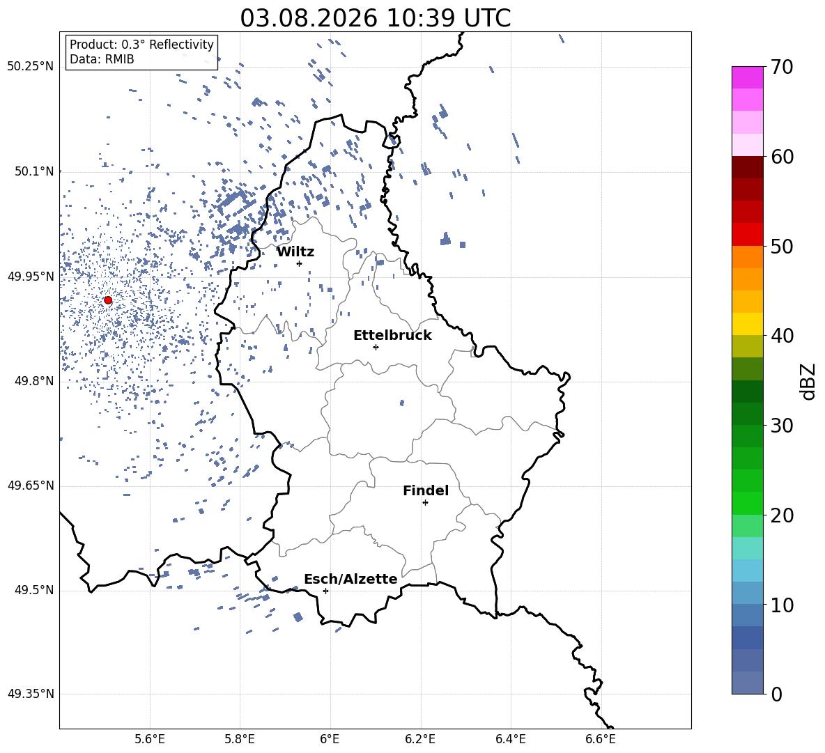Click the 6.2°E longitude axis label

tap(420, 739)
